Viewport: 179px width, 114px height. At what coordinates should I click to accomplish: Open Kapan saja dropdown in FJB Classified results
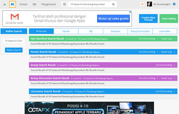coord(168,39)
